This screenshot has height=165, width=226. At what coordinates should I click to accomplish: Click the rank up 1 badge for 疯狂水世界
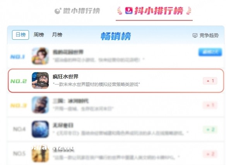tap(210, 81)
